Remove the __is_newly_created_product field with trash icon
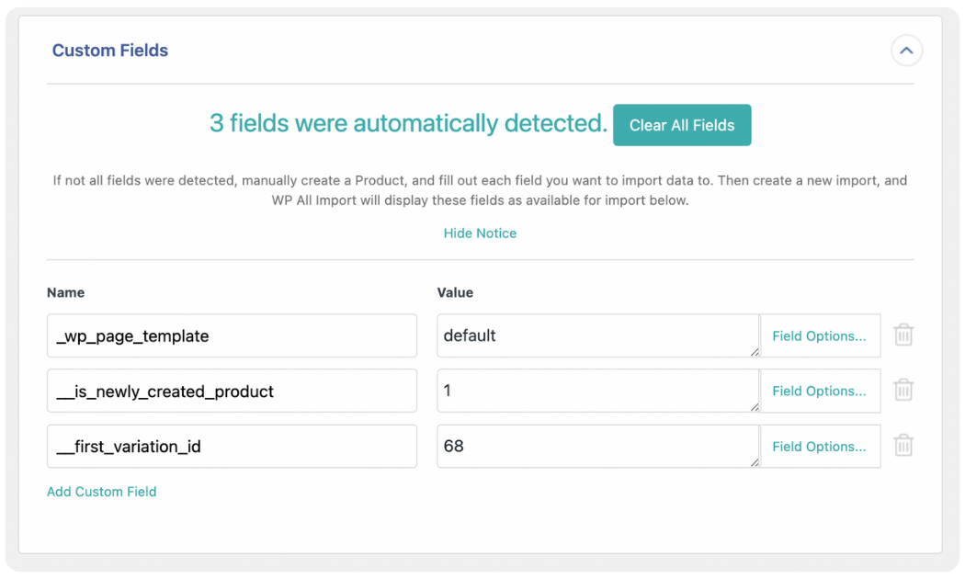Screen dimensions: 965x579 (903, 390)
